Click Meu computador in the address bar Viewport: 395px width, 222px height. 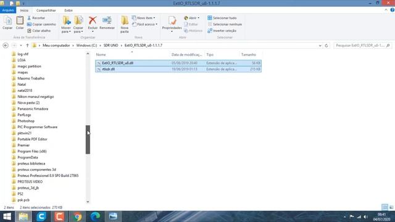click(56, 46)
